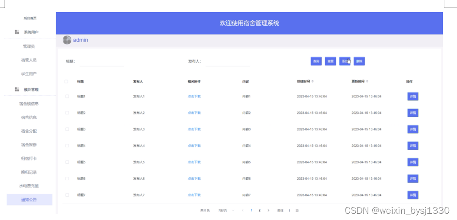Click the 标题6 cell

[x=81, y=179]
